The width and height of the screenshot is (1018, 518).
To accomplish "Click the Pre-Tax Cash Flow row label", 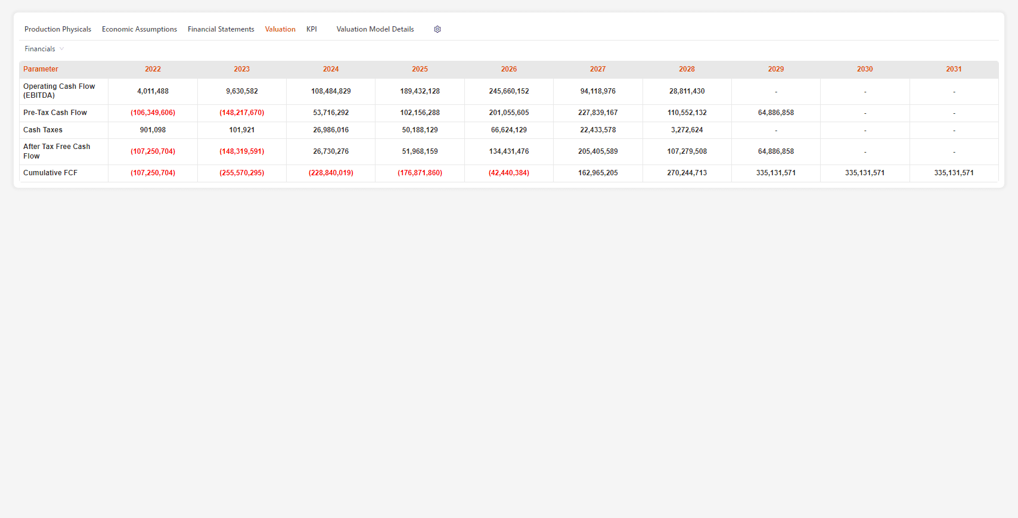I will 55,113.
